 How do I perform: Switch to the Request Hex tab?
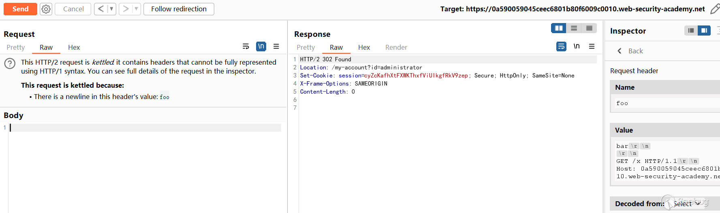(x=74, y=47)
